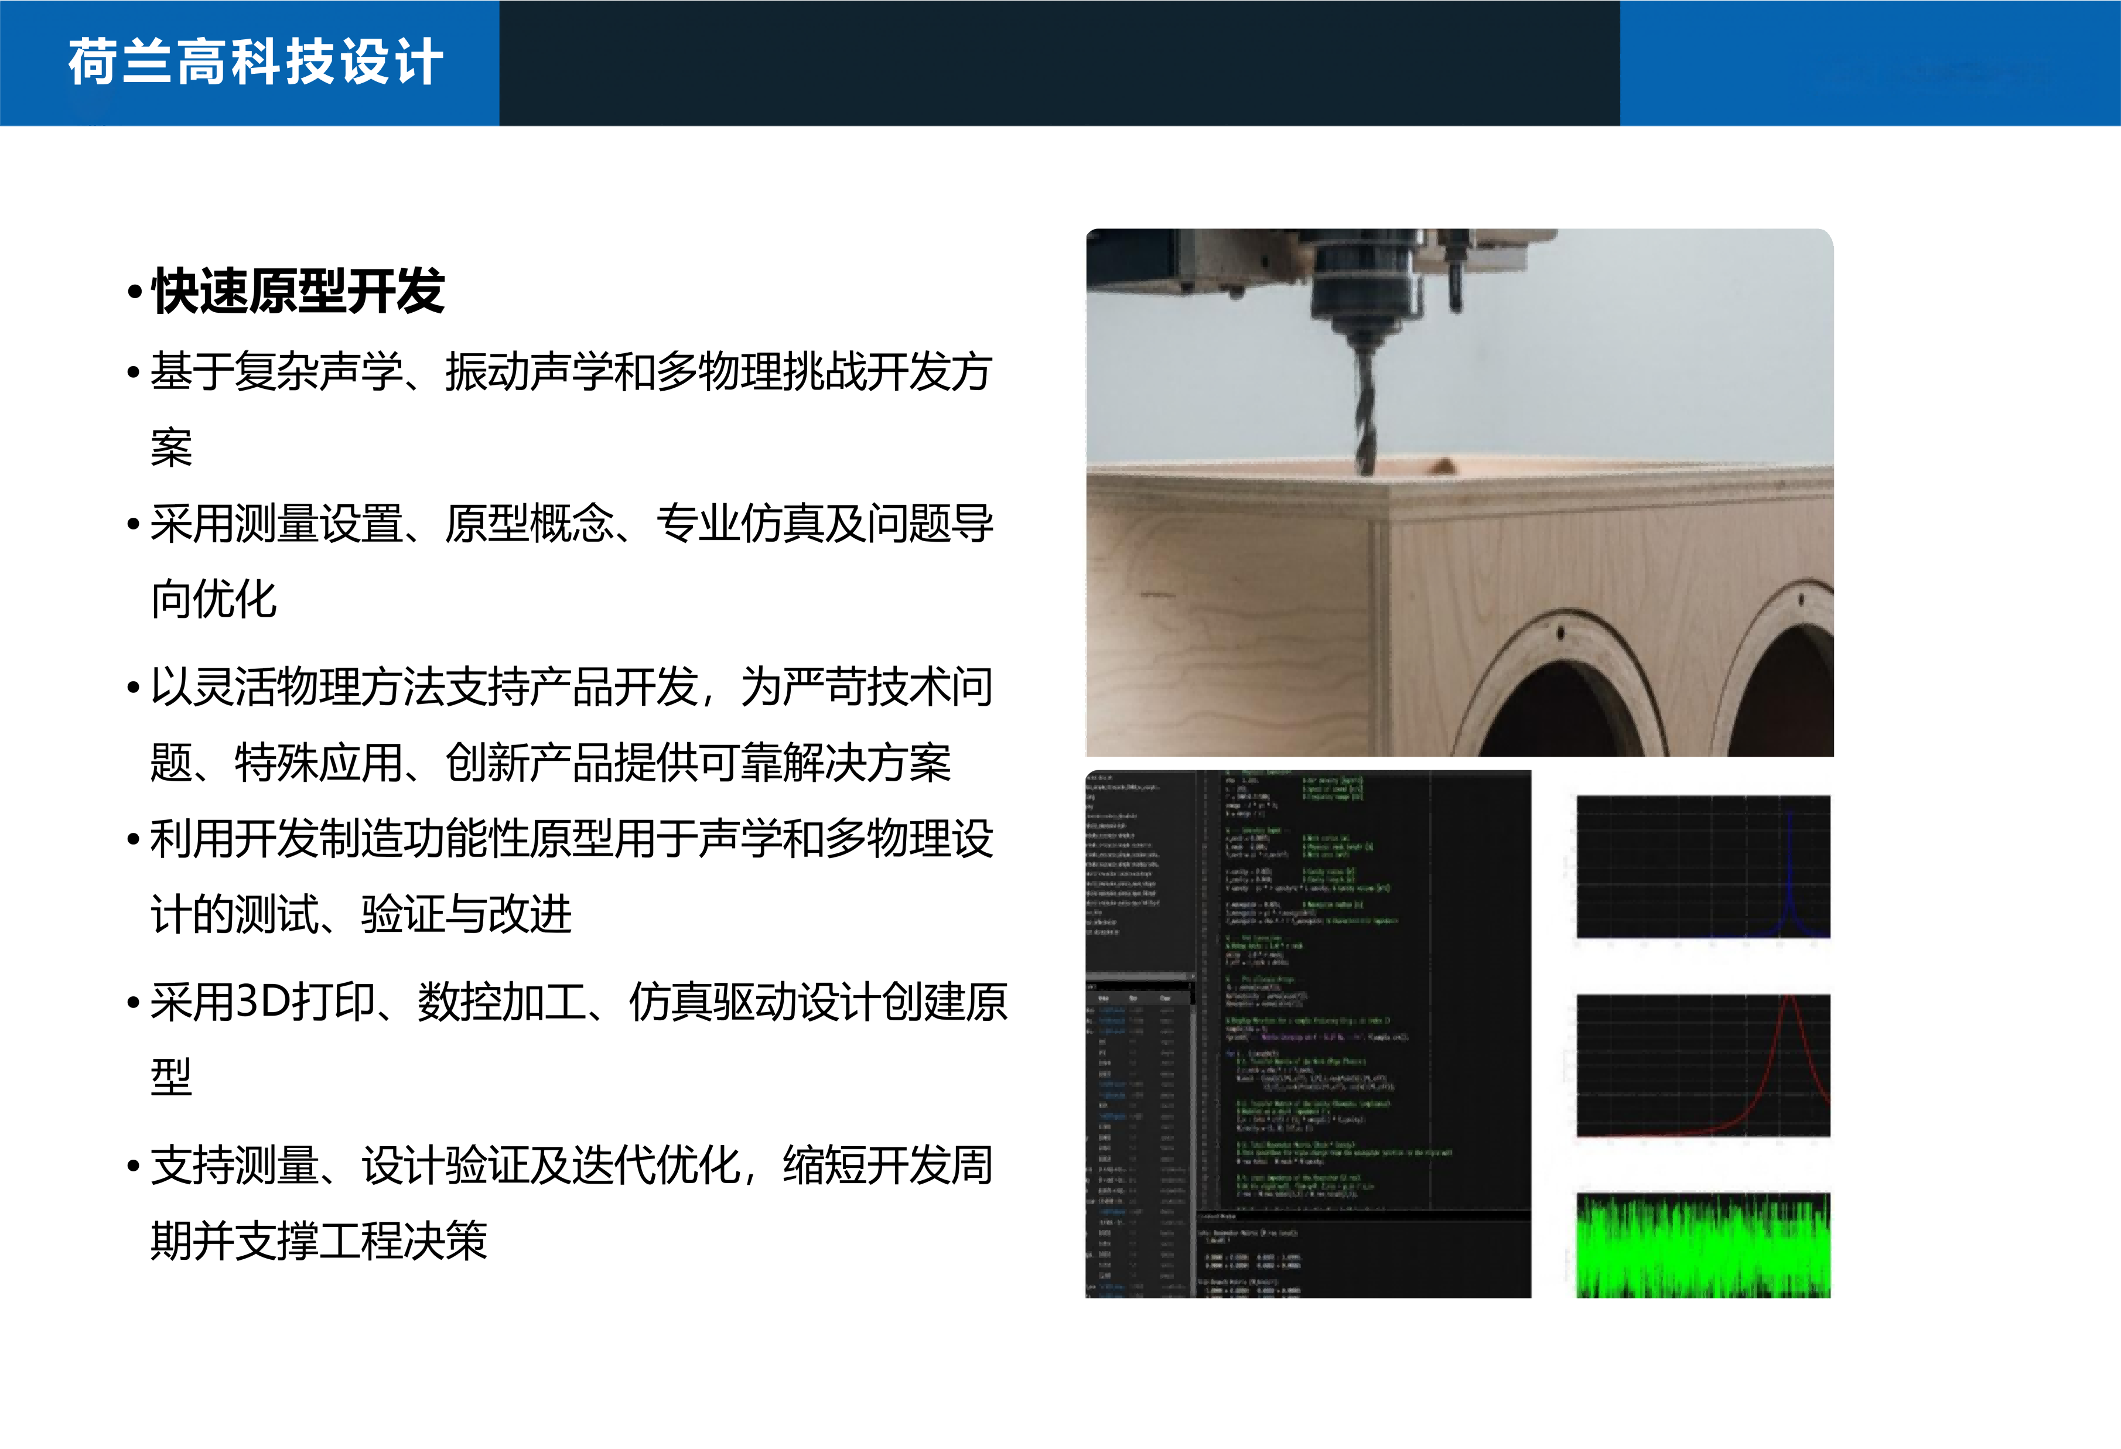The image size is (2121, 1449).
Task: Select the dark code editor screenshot
Action: click(1308, 1034)
